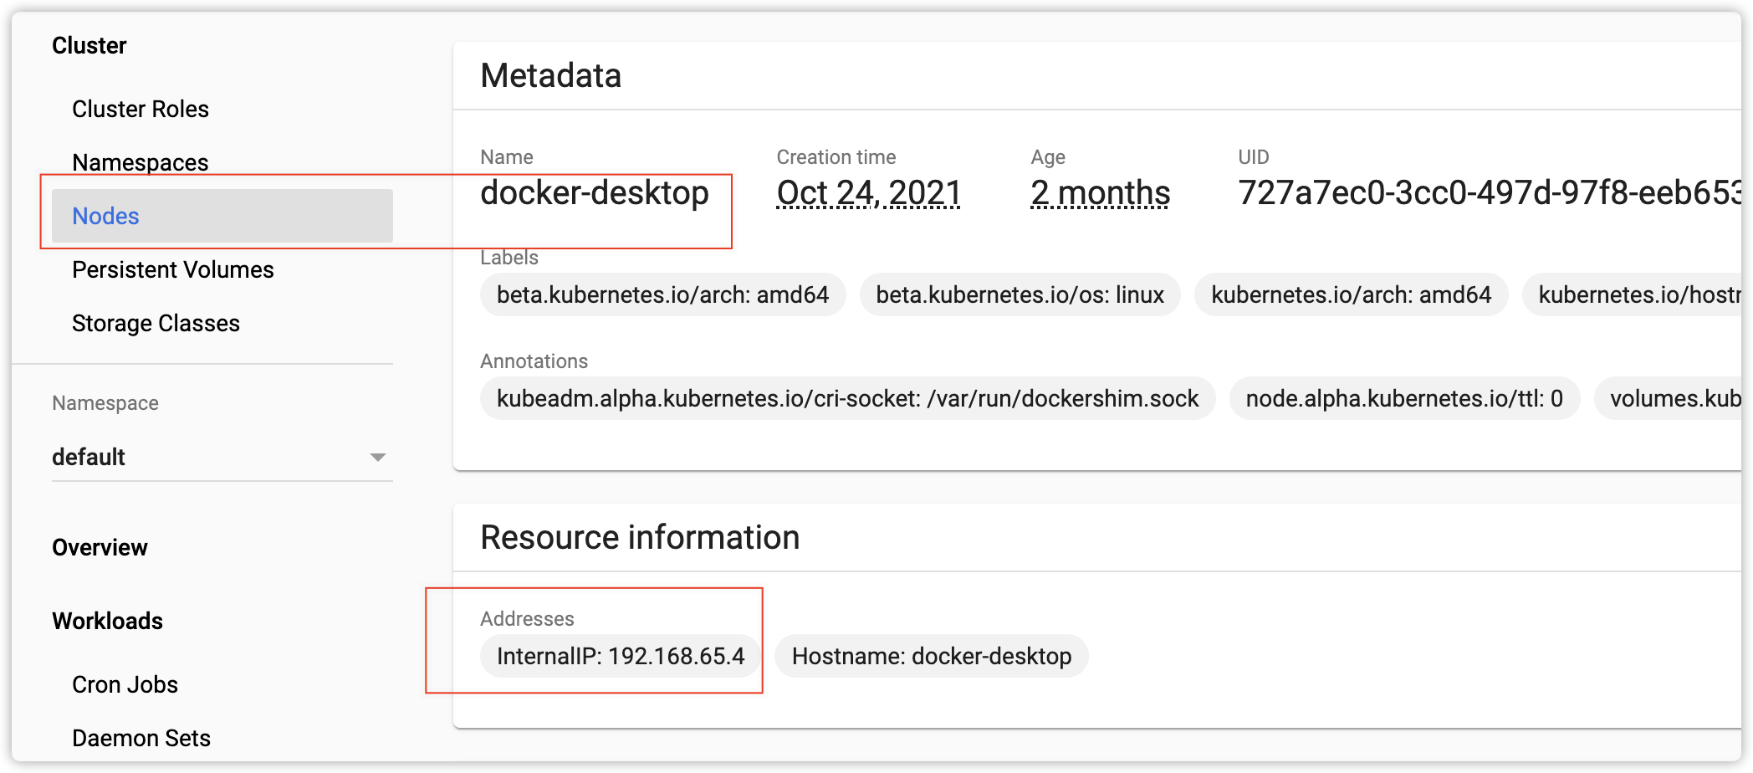Click the node.alpha.kubernetes.io/ttl annotation chip

point(1404,398)
